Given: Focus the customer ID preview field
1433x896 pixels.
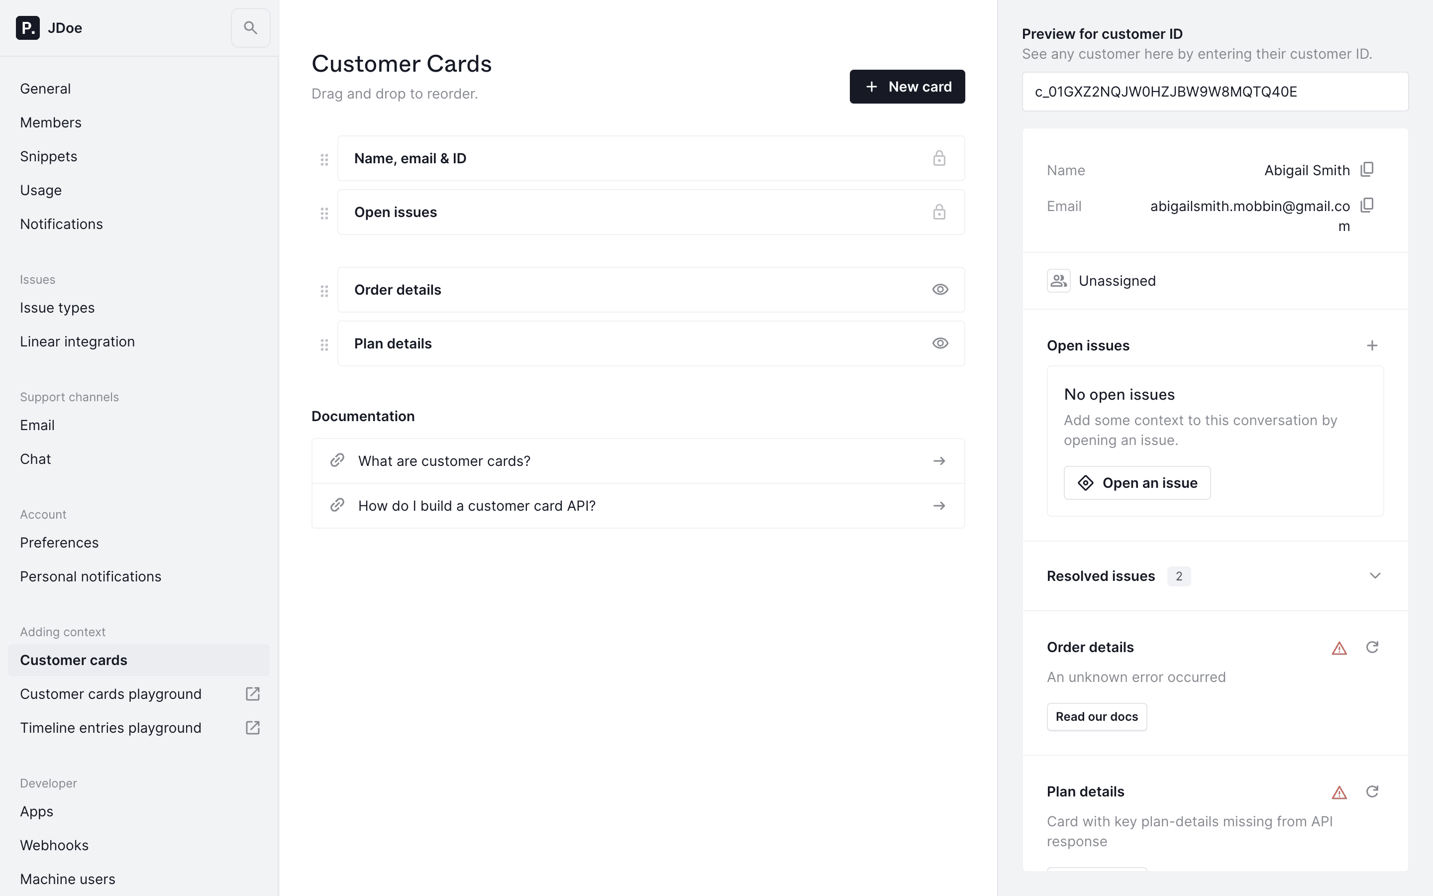Looking at the screenshot, I should pyautogui.click(x=1215, y=92).
